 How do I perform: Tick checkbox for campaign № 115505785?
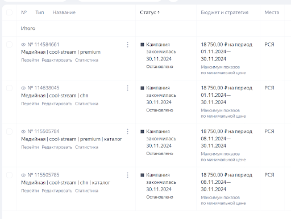pyautogui.click(x=9, y=175)
